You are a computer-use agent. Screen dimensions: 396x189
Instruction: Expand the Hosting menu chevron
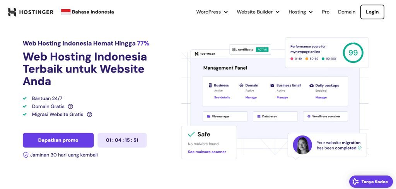(x=311, y=12)
